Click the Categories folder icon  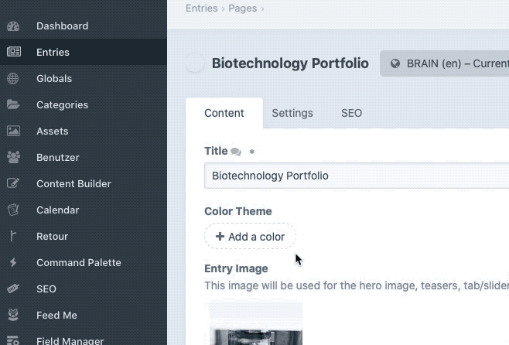13,104
